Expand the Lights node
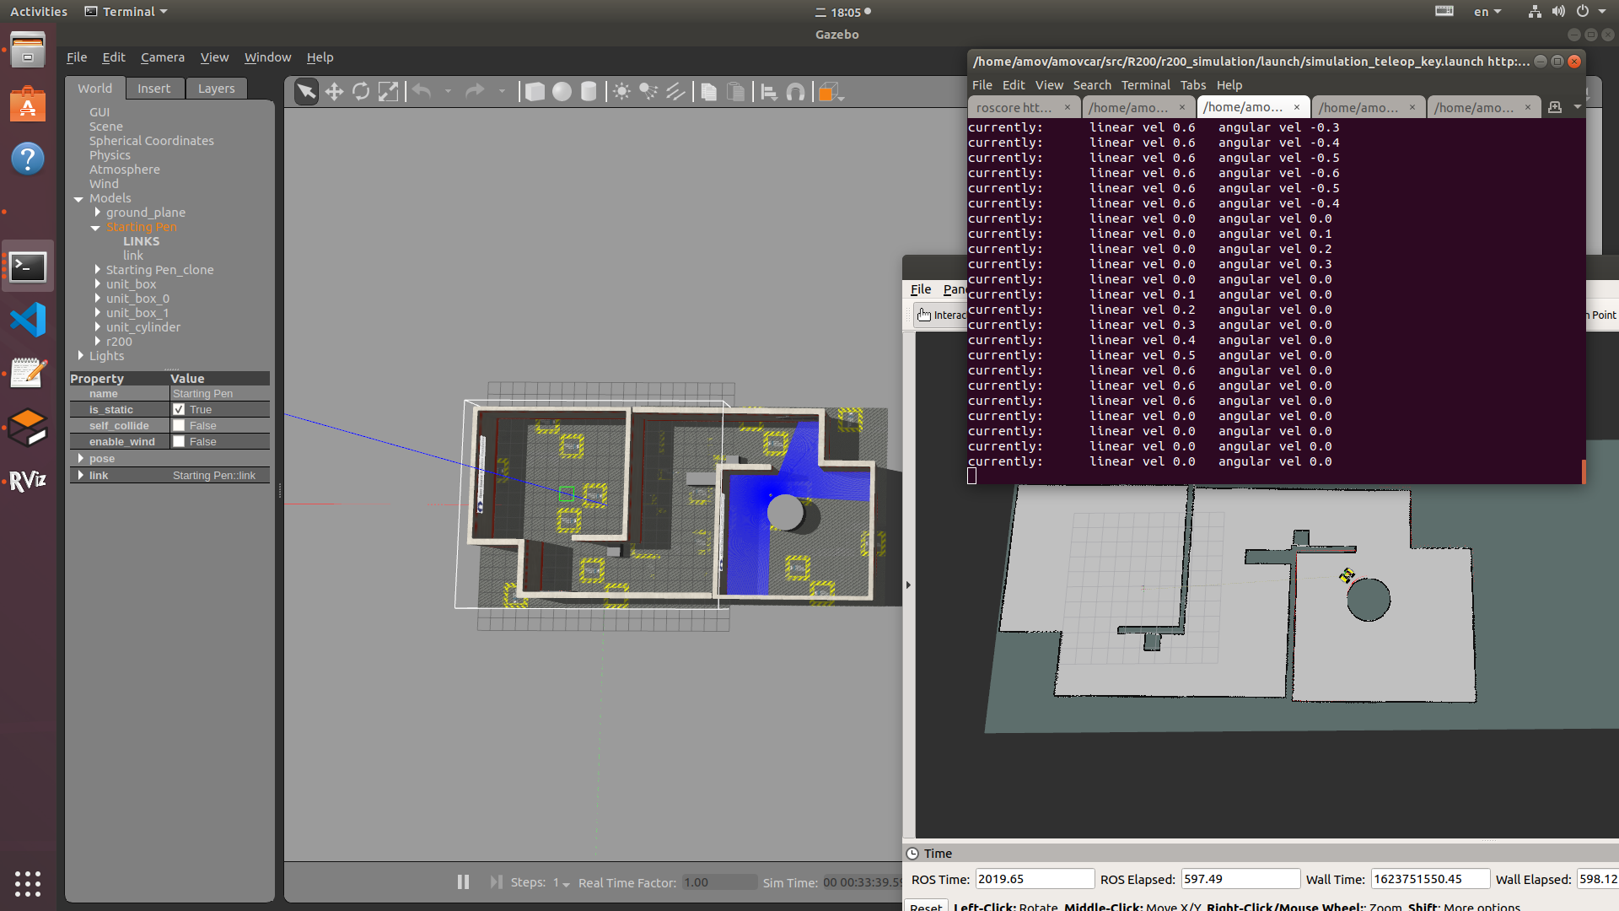The width and height of the screenshot is (1619, 911). [81, 356]
